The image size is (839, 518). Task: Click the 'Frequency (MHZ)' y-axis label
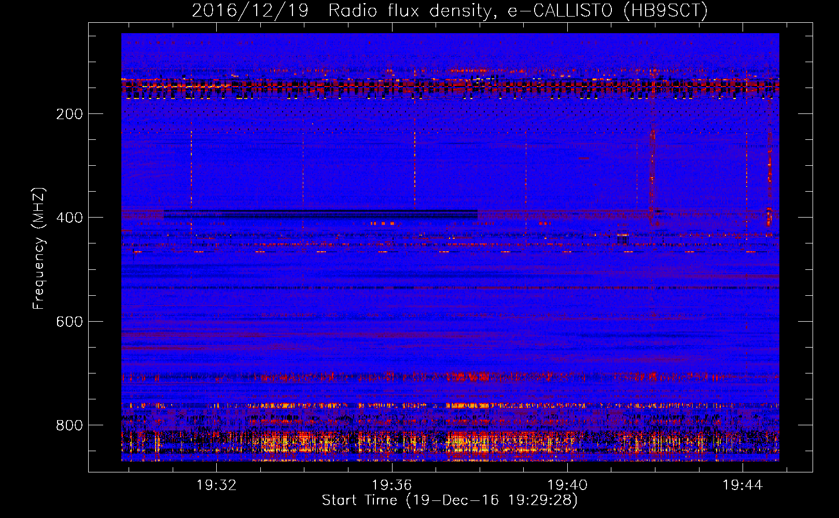[39, 249]
